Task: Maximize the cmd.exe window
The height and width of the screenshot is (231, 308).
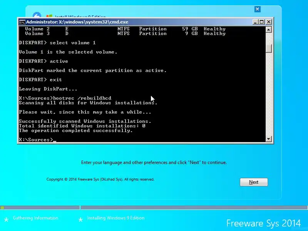Action: coord(262,22)
